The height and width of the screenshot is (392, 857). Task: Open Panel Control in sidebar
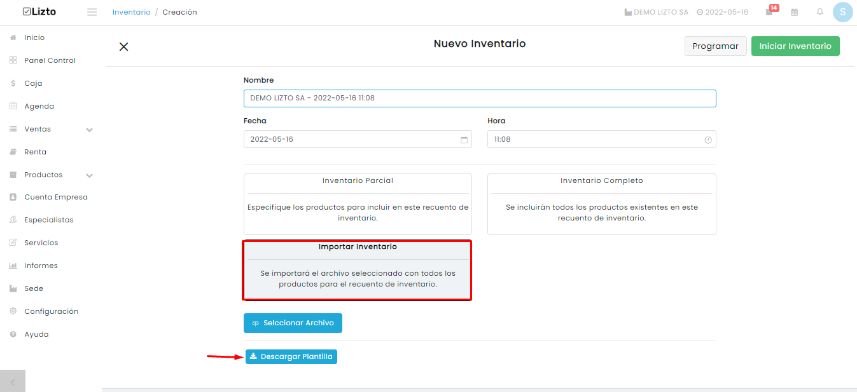pos(50,60)
